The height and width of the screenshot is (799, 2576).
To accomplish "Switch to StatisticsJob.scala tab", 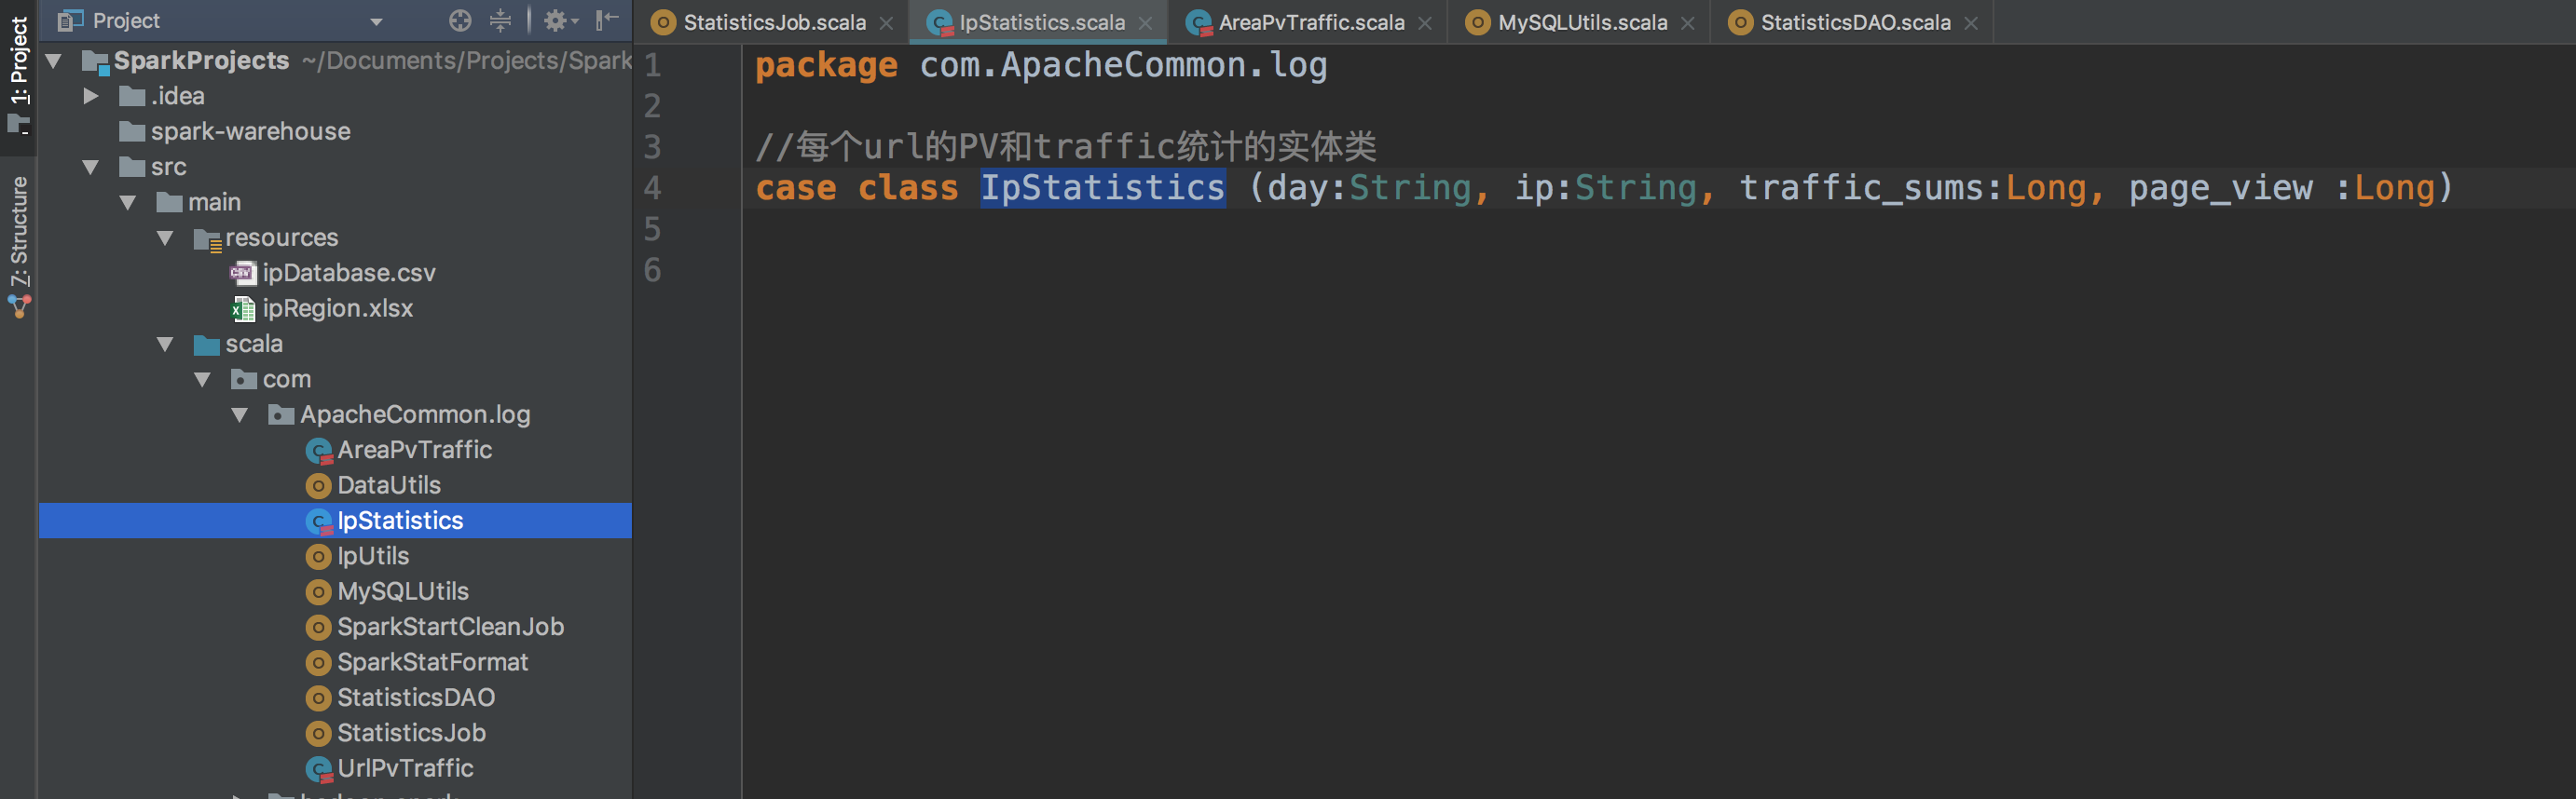I will (773, 22).
